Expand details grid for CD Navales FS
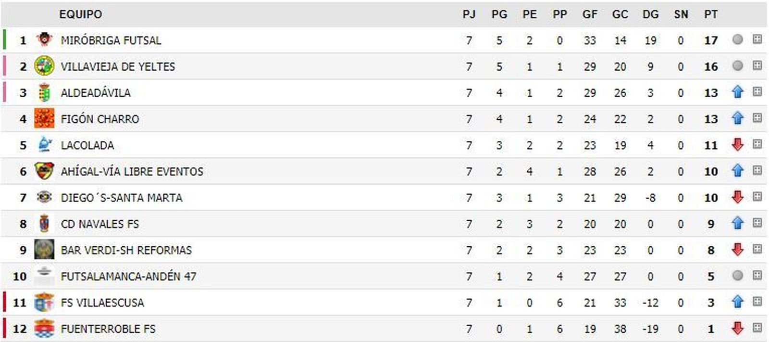Image resolution: width=769 pixels, height=342 pixels. [757, 223]
